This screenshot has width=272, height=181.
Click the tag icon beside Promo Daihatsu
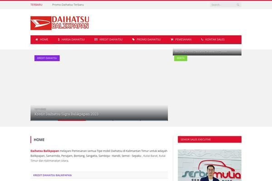click(133, 39)
